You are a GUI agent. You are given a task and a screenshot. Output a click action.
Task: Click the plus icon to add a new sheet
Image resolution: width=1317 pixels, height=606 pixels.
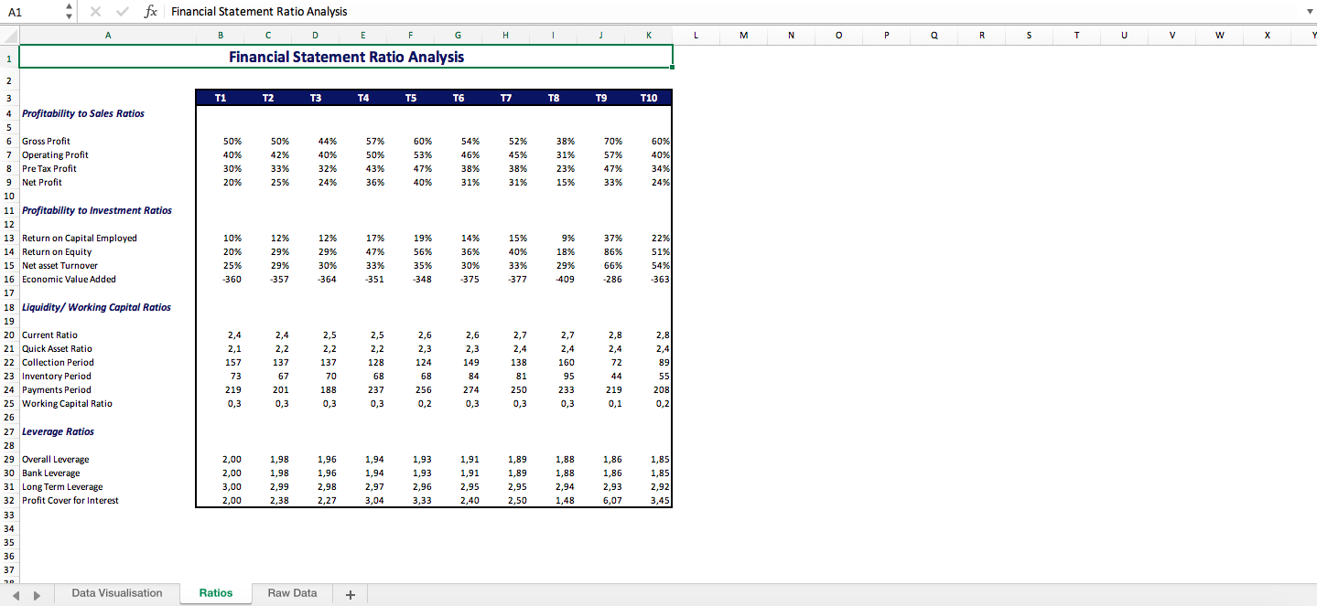coord(349,593)
